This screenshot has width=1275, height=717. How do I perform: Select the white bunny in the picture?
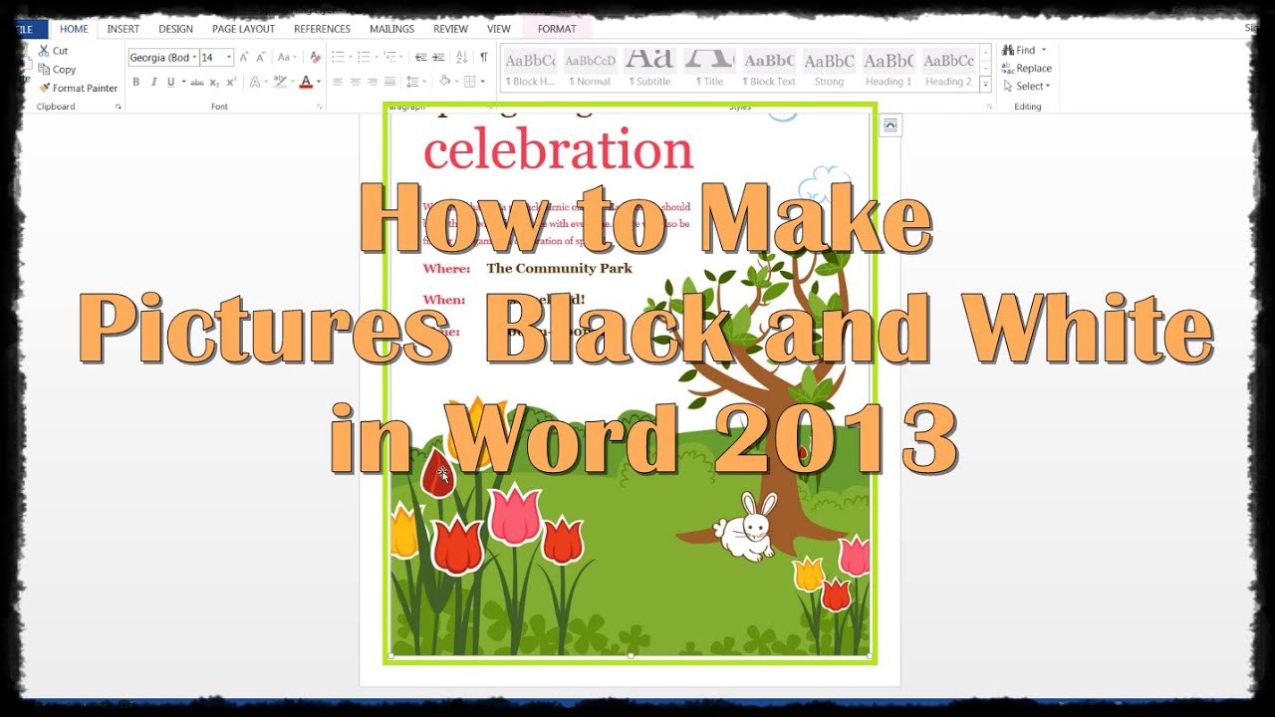[746, 527]
